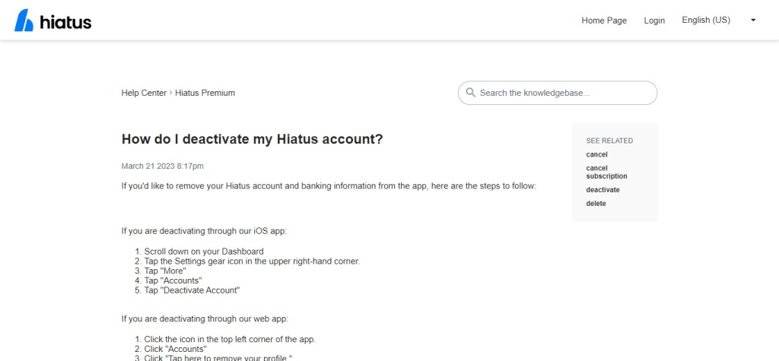
Task: Open the 'cancel subscription' related tag
Action: pyautogui.click(x=606, y=172)
